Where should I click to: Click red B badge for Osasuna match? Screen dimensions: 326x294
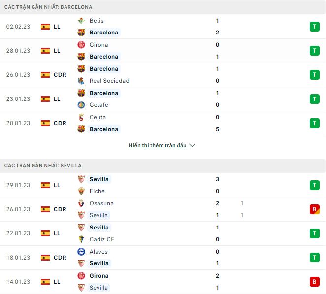[314, 209]
